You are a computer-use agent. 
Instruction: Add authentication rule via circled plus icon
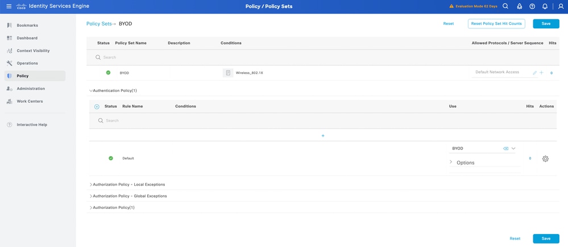coord(97,107)
